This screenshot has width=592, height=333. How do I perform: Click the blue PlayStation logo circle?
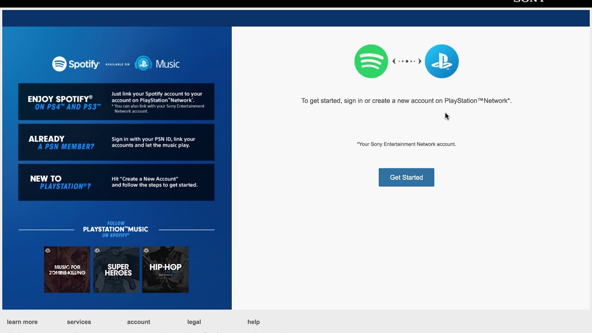[x=442, y=61]
